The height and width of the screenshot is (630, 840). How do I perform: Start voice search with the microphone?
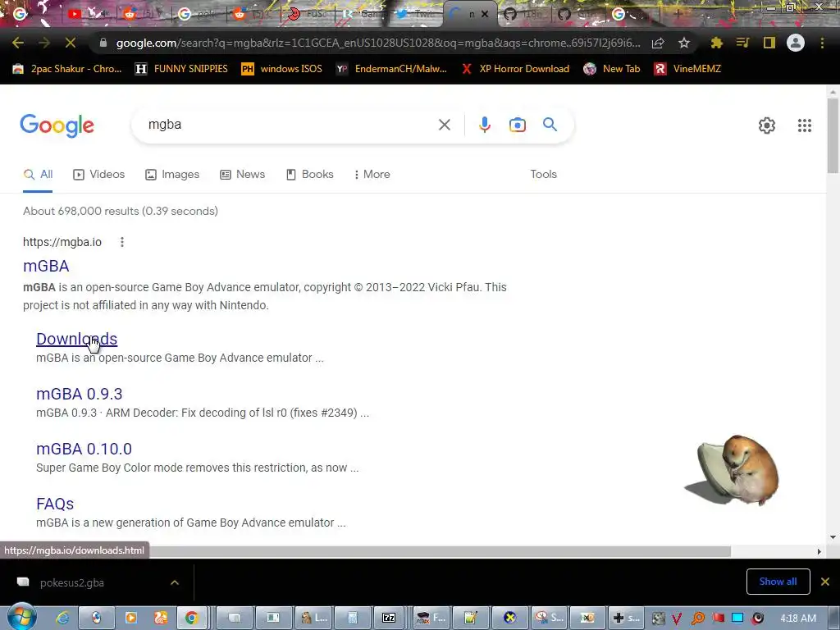pyautogui.click(x=484, y=125)
